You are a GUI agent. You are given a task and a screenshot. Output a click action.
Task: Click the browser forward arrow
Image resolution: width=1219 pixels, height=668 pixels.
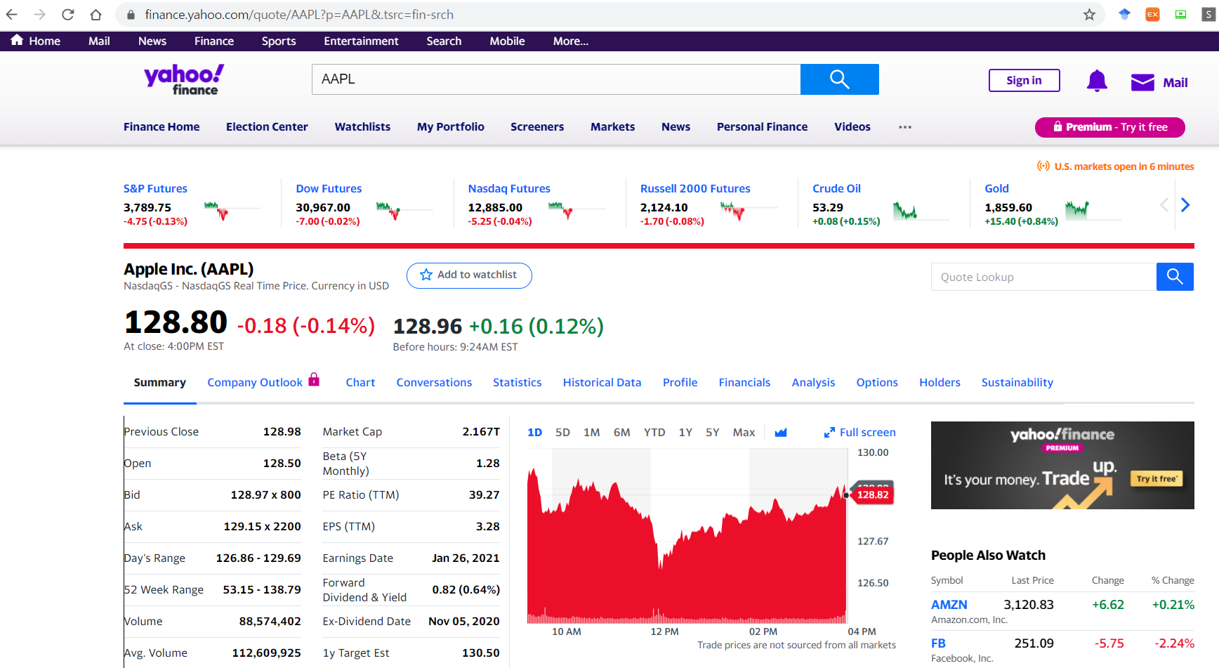tap(40, 14)
